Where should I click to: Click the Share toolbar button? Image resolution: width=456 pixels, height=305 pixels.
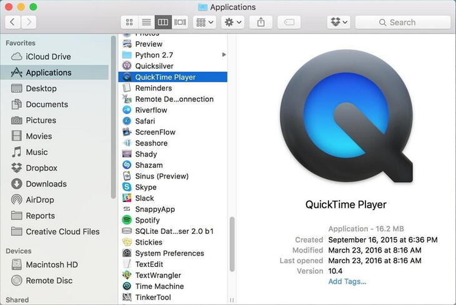261,22
